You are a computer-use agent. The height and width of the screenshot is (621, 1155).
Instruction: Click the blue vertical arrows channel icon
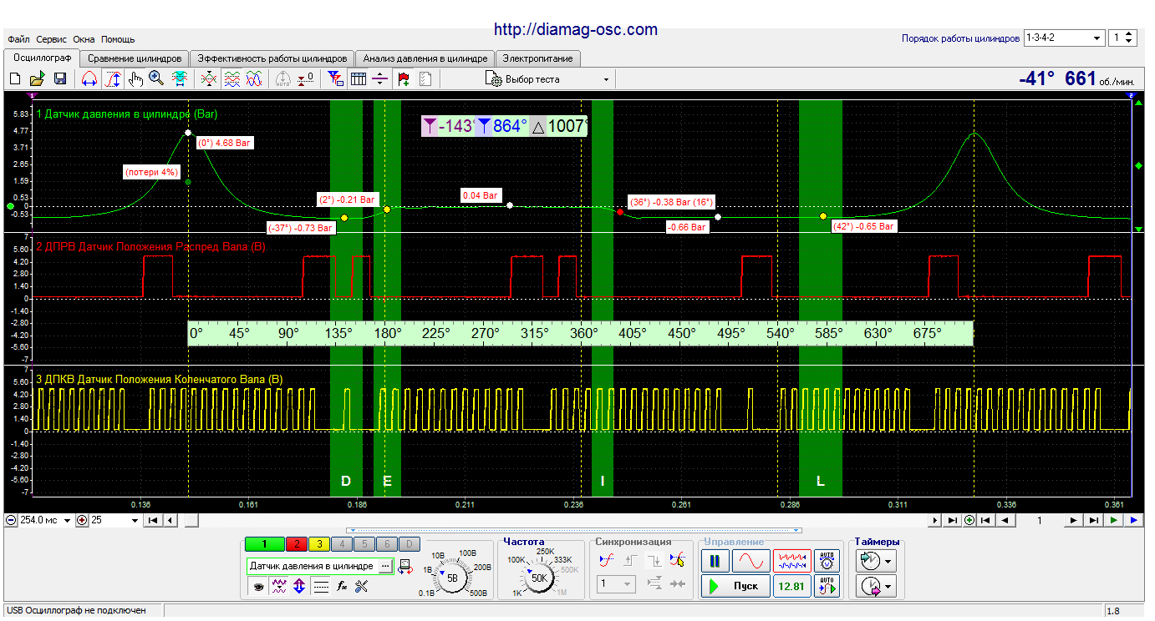coord(299,587)
